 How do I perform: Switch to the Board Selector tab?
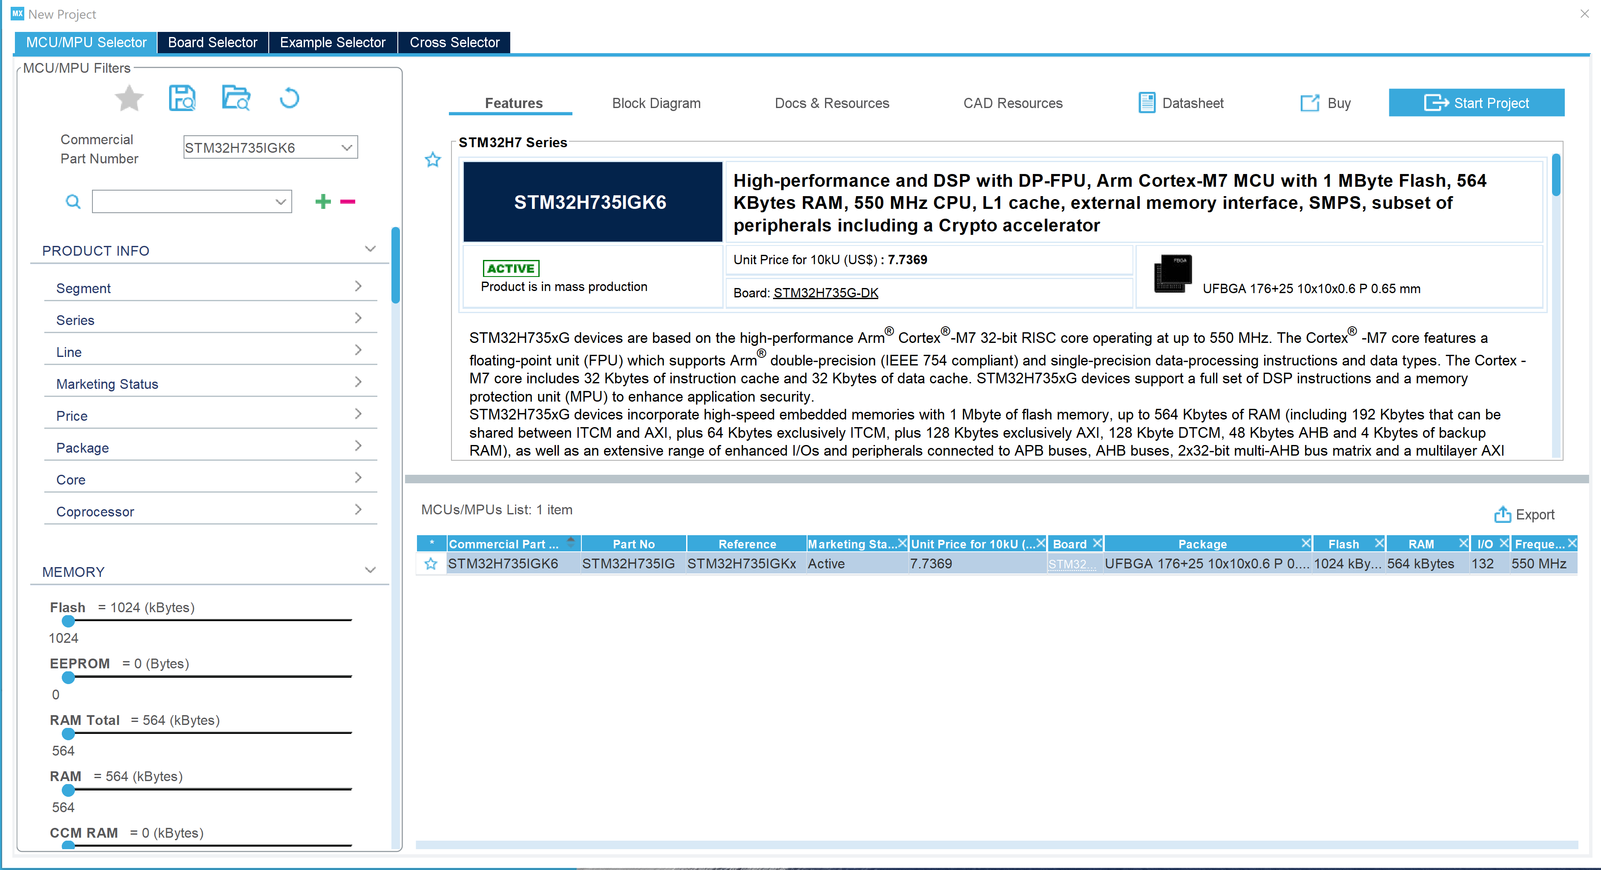coord(212,42)
